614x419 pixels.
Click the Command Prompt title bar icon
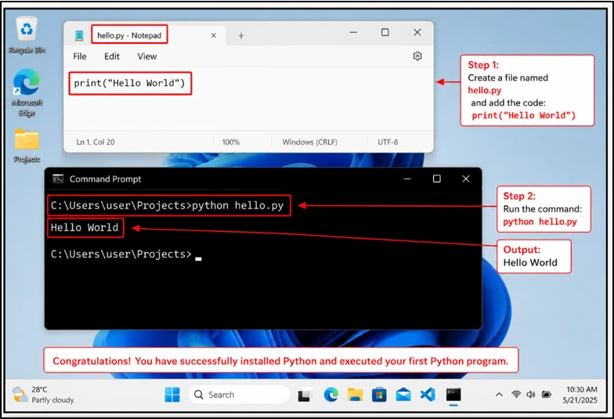click(58, 179)
